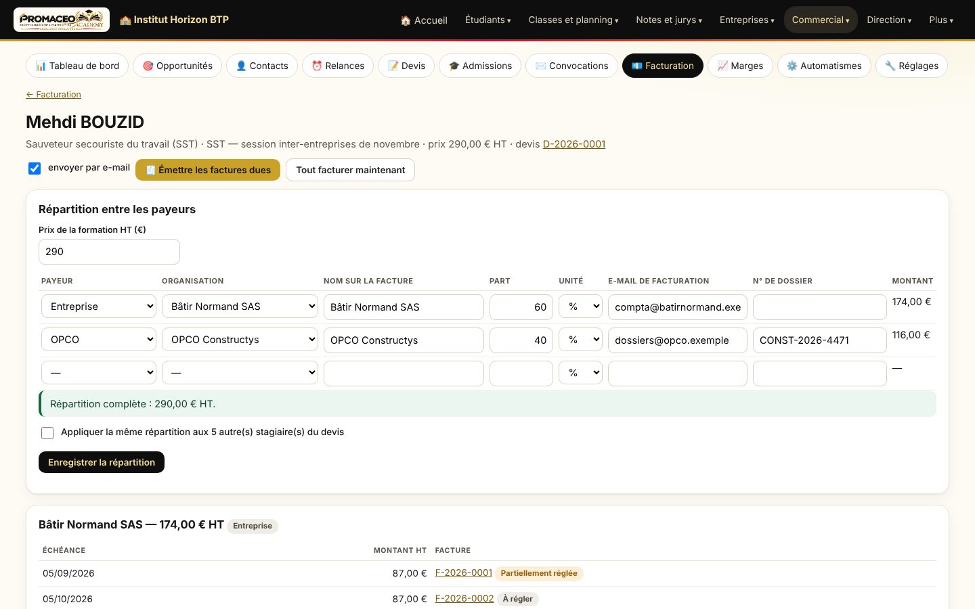Click part field containing 60
The height and width of the screenshot is (609, 975).
click(x=521, y=307)
